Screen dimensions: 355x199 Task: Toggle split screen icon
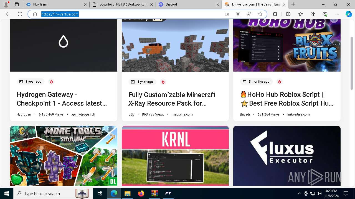[x=288, y=14]
